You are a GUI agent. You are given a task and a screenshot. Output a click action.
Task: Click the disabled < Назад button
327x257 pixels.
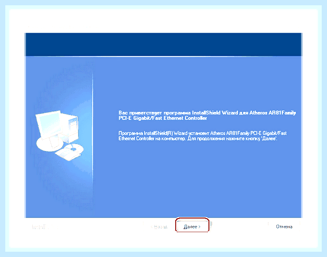tap(159, 227)
